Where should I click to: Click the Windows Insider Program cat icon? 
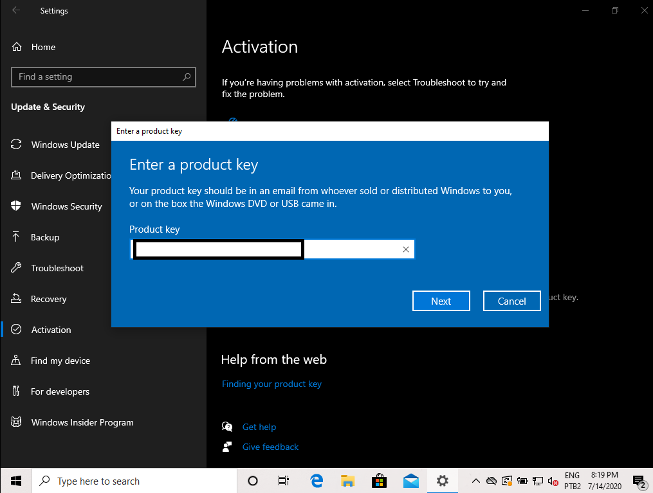click(16, 422)
